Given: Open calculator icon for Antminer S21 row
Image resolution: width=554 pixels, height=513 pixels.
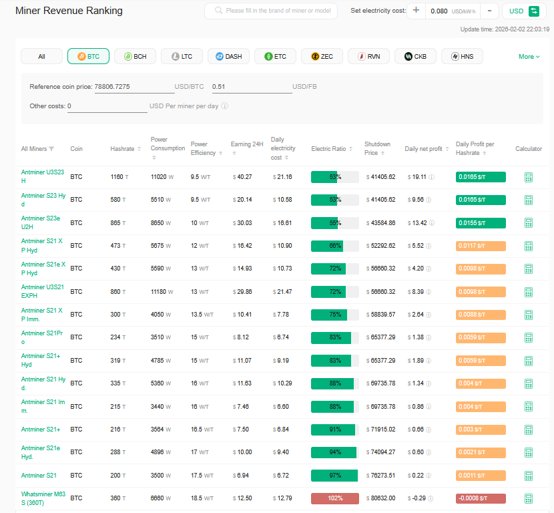Looking at the screenshot, I should click(528, 476).
